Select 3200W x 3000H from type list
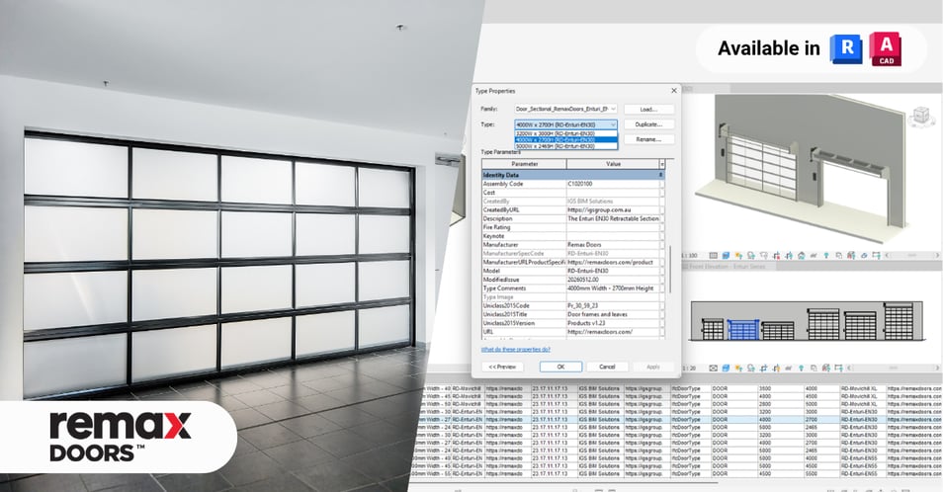The width and height of the screenshot is (943, 492). 566,133
